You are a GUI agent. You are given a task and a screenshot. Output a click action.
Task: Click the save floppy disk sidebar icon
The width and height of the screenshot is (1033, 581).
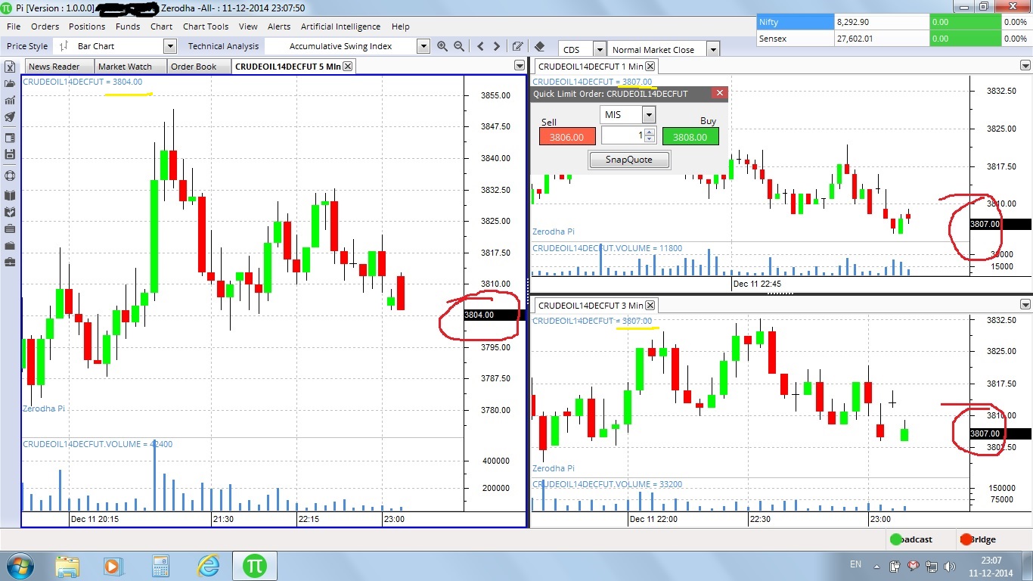click(10, 154)
